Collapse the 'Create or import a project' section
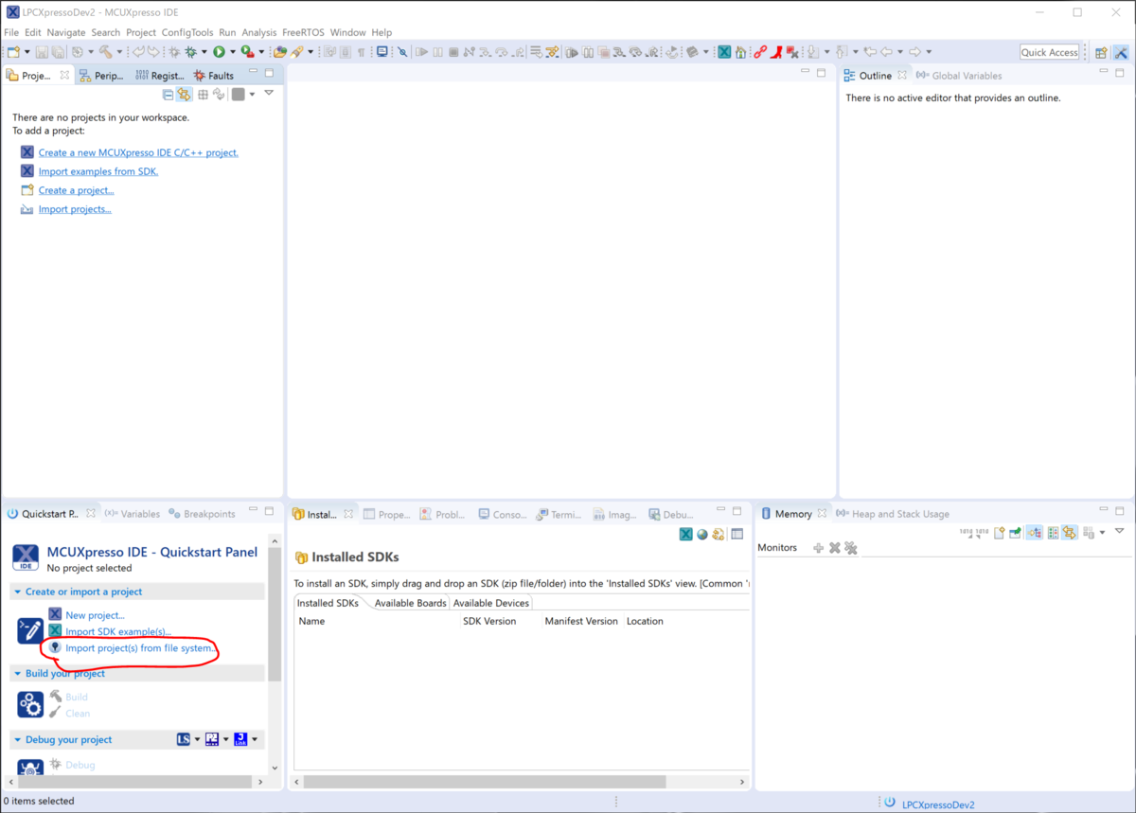The width and height of the screenshot is (1136, 813). pyautogui.click(x=17, y=592)
